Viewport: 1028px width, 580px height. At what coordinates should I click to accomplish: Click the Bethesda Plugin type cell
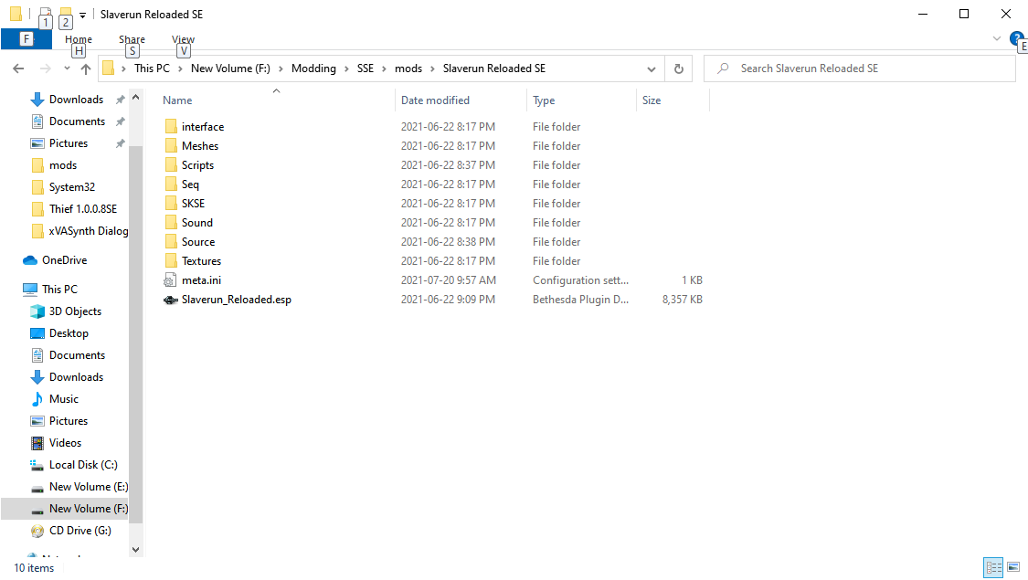coord(580,300)
